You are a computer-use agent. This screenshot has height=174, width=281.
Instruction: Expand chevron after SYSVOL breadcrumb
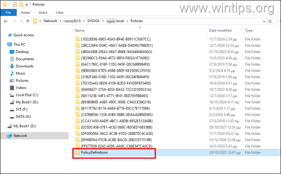pyautogui.click(x=103, y=21)
